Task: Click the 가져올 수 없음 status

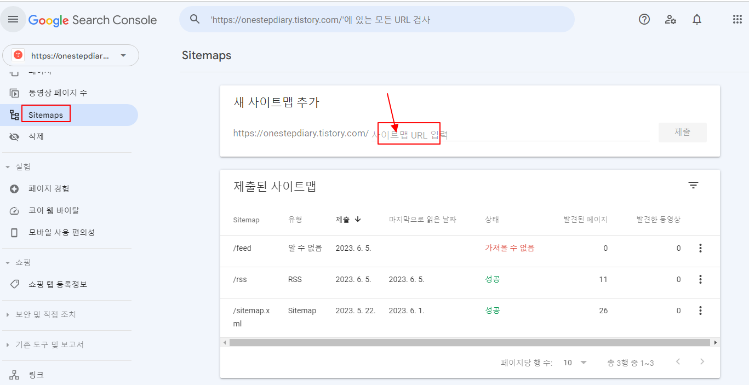Action: pyautogui.click(x=510, y=248)
